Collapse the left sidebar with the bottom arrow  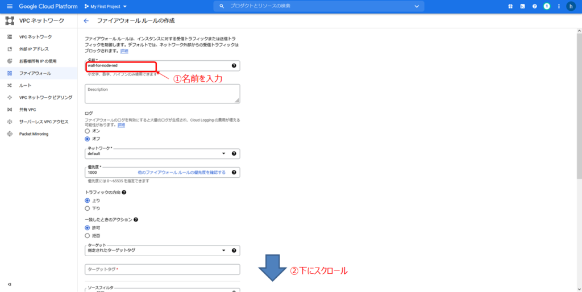tap(10, 284)
